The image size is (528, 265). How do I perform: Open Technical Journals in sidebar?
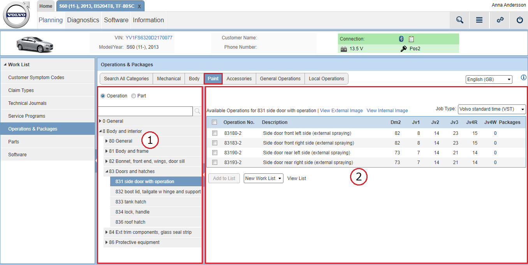(x=48, y=103)
